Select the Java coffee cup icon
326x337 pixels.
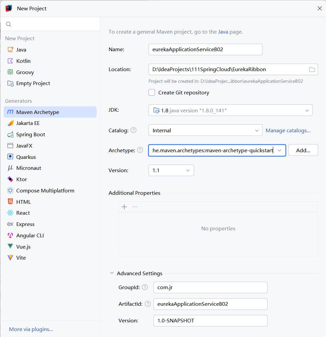coord(10,50)
